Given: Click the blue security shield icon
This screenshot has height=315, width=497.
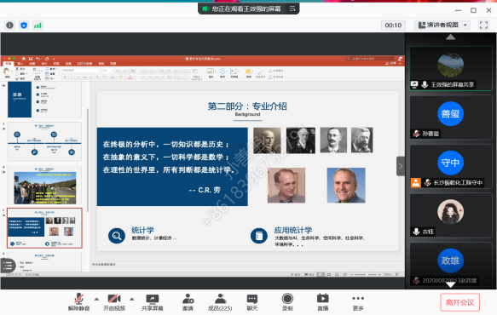Looking at the screenshot, I should coord(24,25).
